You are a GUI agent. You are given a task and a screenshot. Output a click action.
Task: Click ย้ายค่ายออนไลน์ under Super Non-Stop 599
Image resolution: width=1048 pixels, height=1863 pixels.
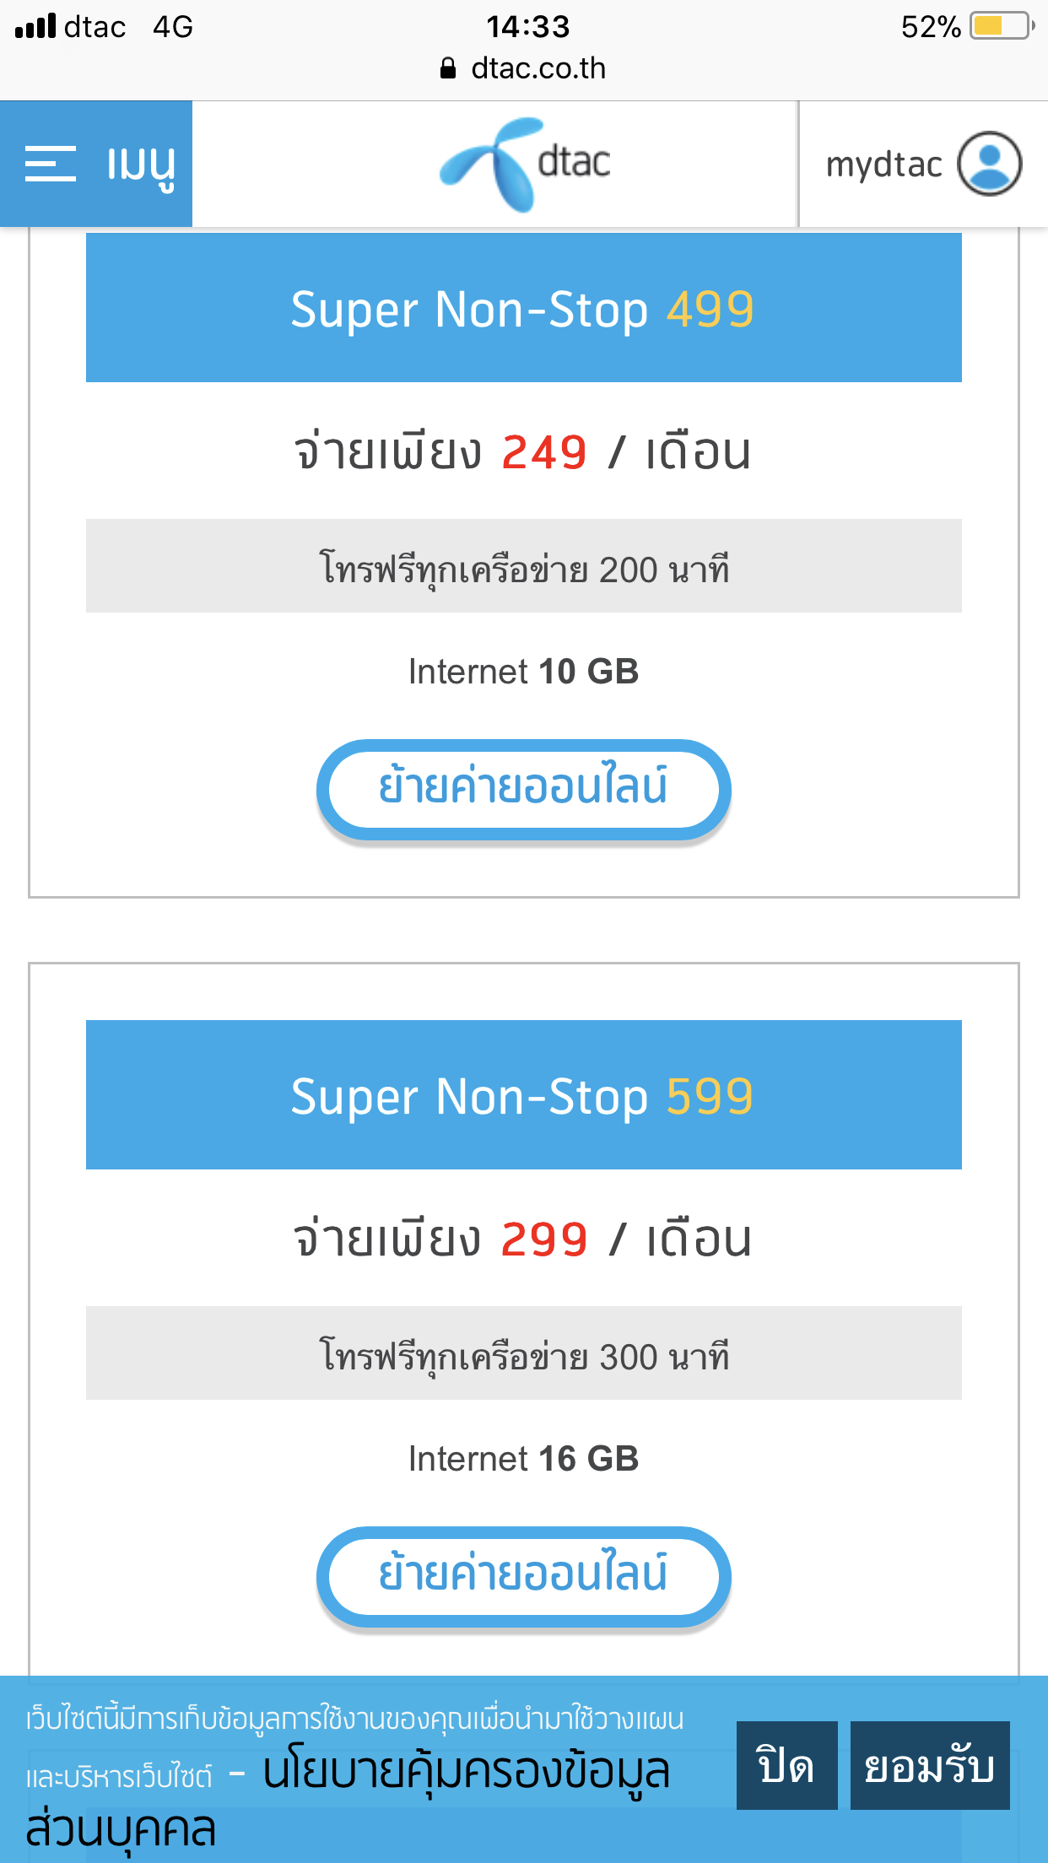coord(523,1576)
